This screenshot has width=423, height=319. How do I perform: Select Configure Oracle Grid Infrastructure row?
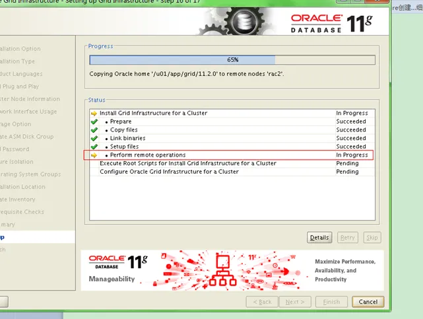tap(232, 172)
